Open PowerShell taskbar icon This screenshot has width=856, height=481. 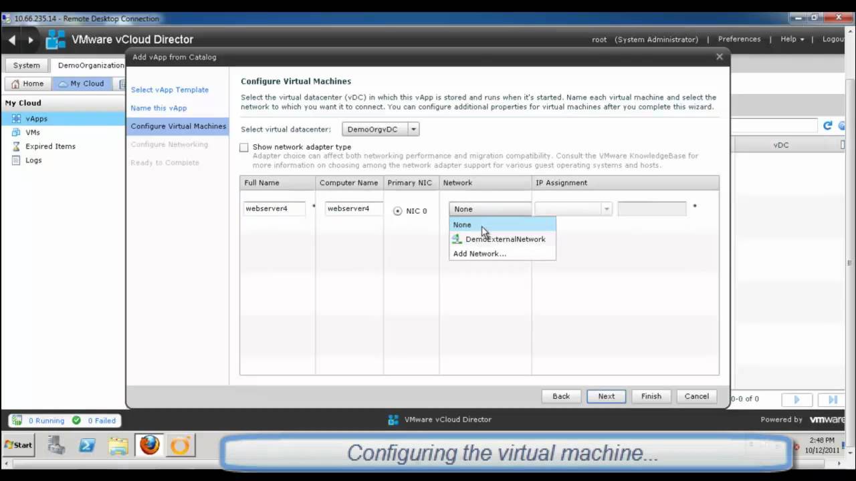click(x=87, y=445)
